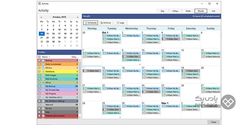The width and height of the screenshot is (251, 125).
Task: Click the Close button
Action: (x=214, y=122)
